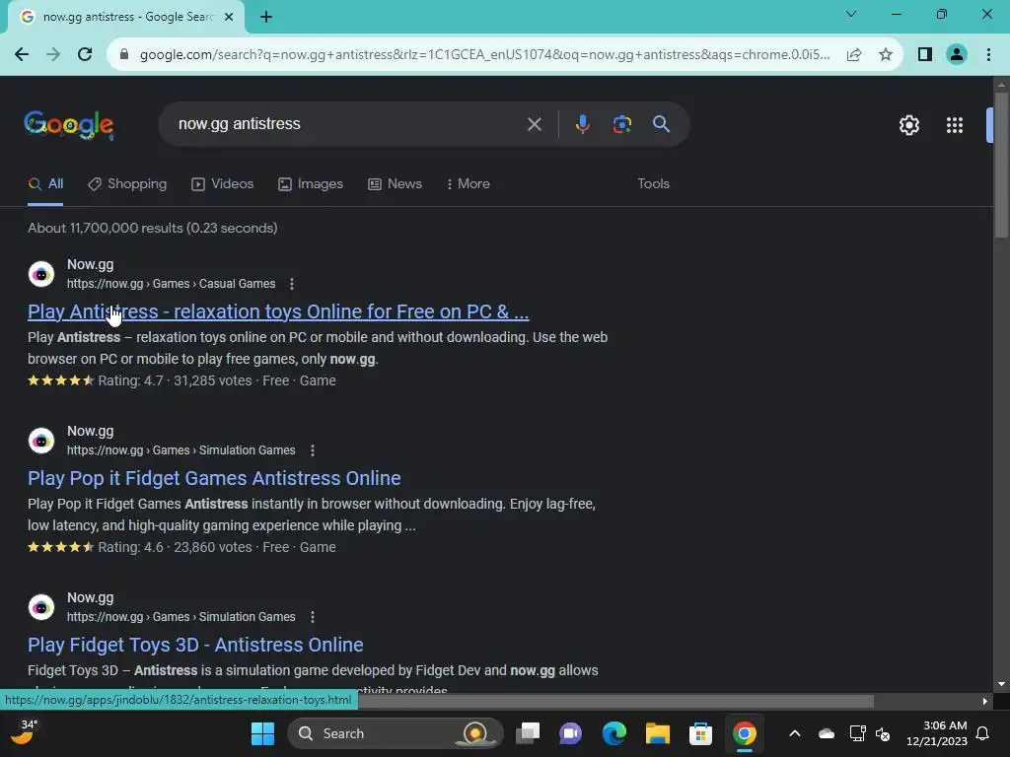Open Play Fidget Toys 3D result
The image size is (1010, 757).
tap(195, 645)
